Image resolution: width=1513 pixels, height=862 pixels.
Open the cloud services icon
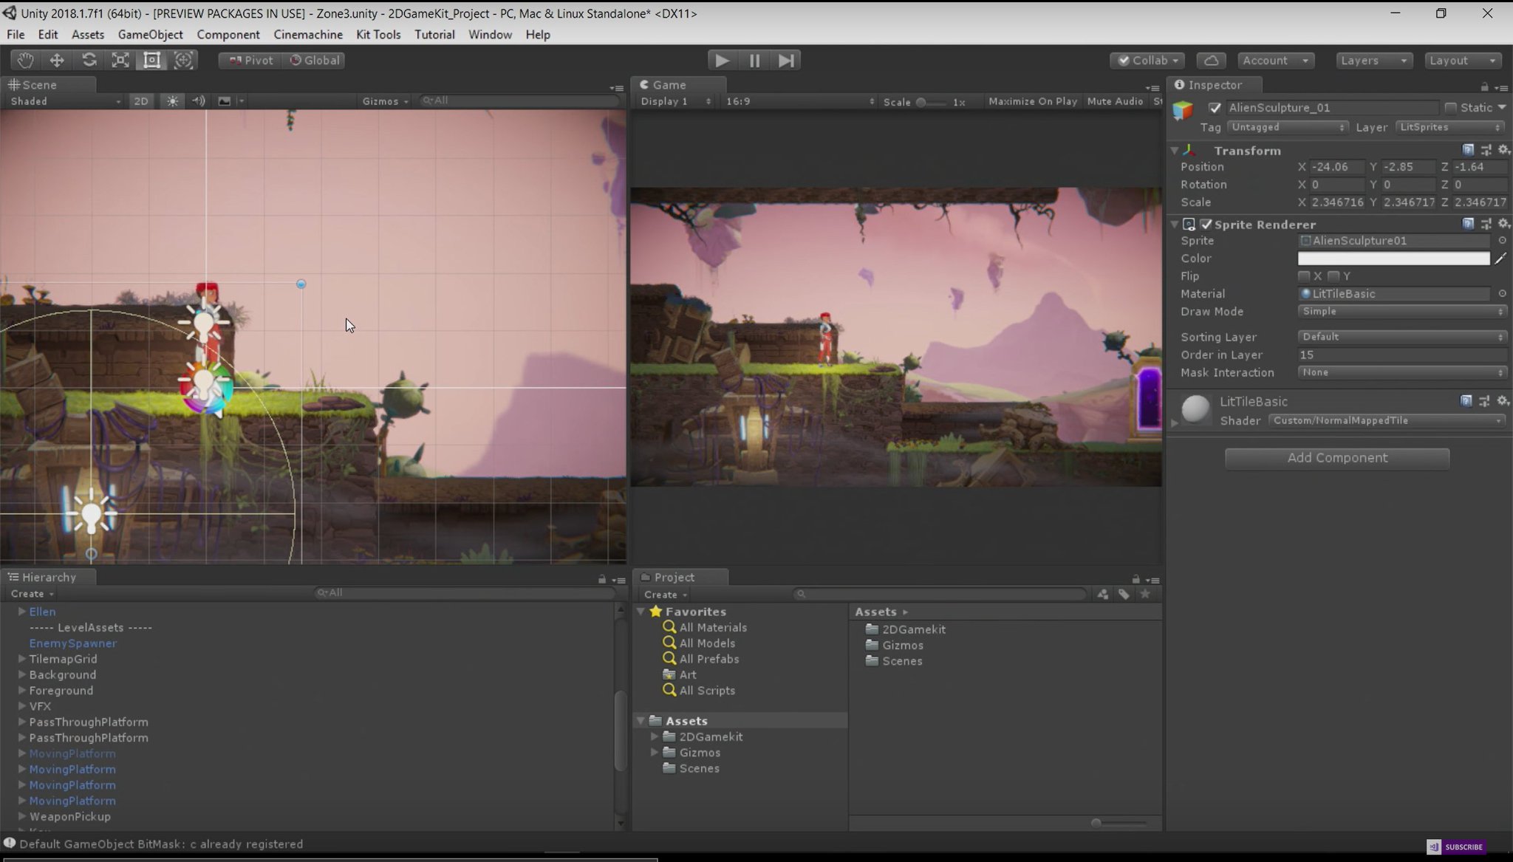[1211, 61]
